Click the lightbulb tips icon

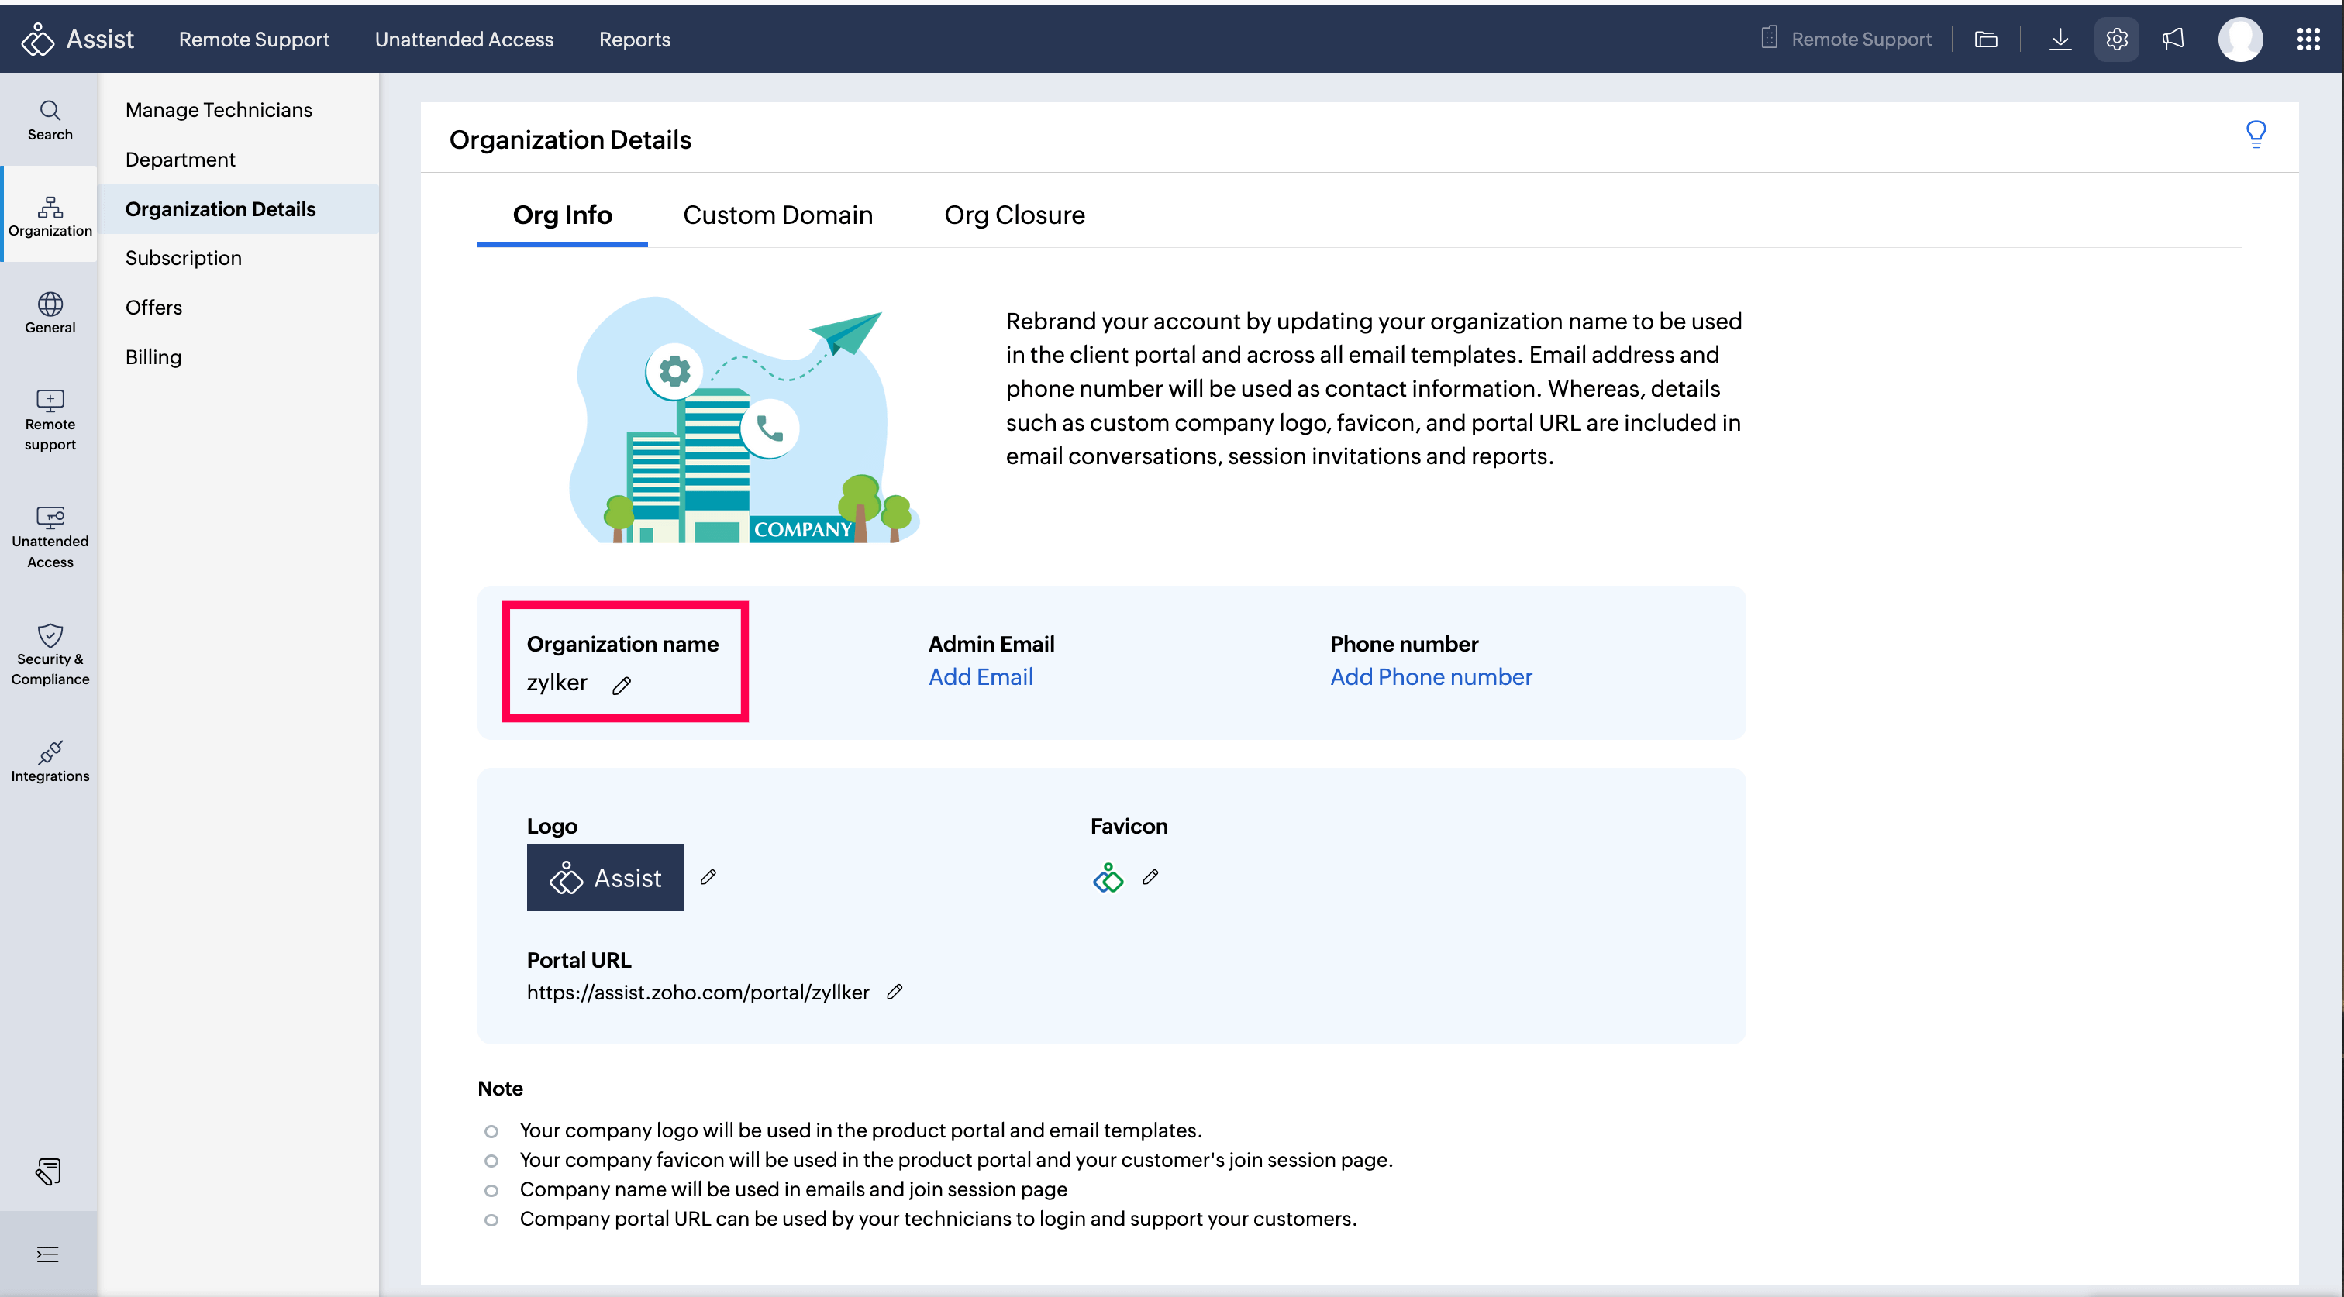[2255, 135]
